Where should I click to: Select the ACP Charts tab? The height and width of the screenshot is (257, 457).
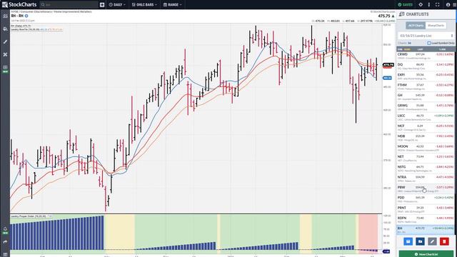point(416,26)
